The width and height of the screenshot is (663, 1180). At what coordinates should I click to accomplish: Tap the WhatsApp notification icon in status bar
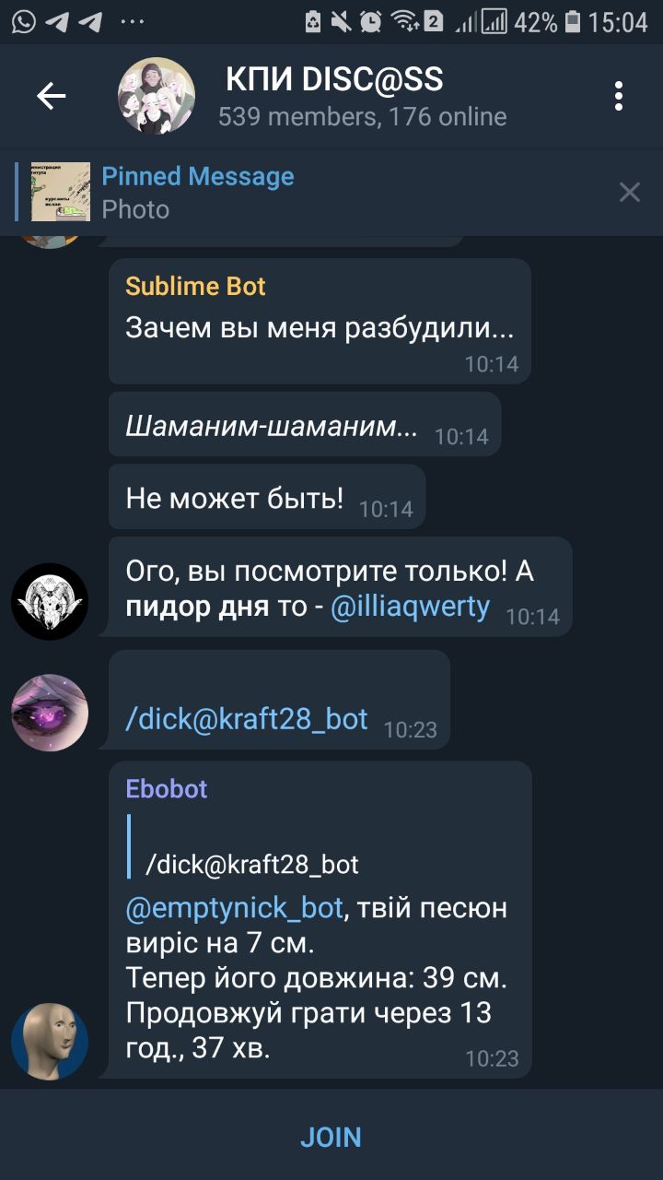(x=23, y=20)
